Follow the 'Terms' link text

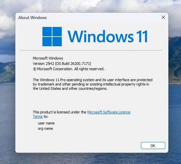tap(38, 116)
